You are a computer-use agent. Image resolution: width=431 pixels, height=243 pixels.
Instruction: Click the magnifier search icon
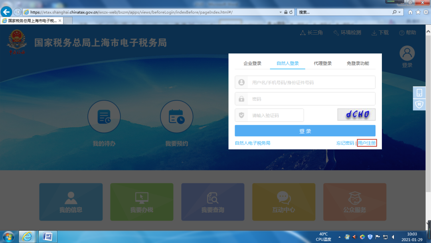(x=394, y=12)
